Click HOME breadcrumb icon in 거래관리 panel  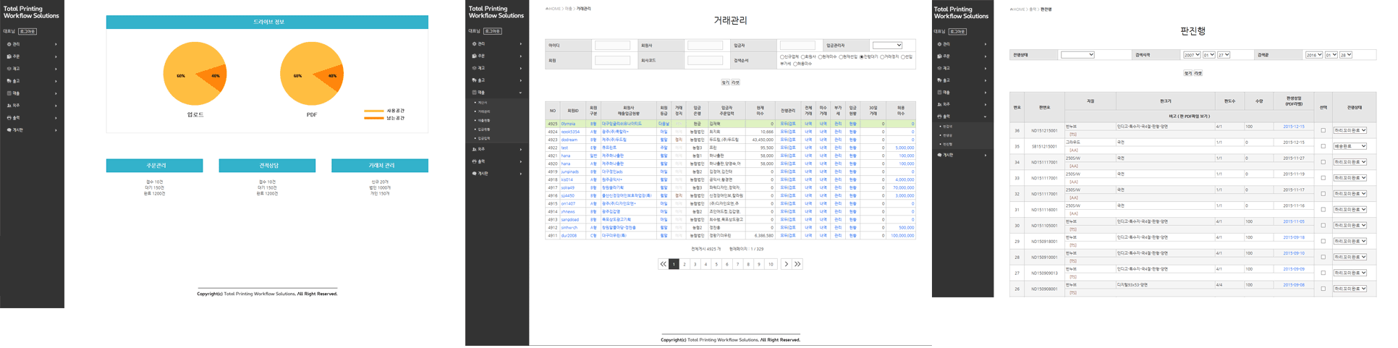pos(547,9)
